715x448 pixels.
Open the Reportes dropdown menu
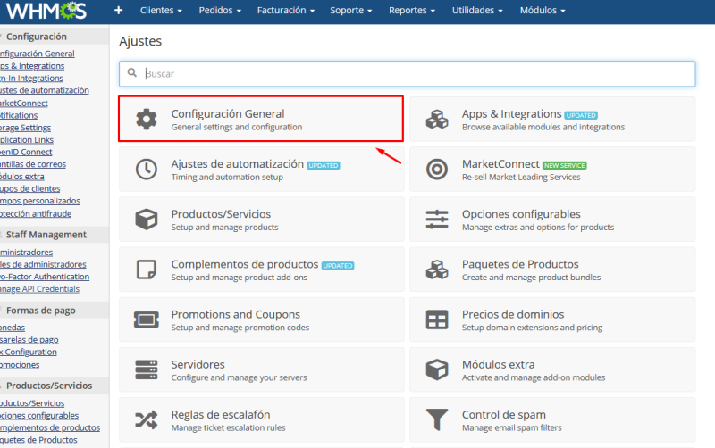coord(412,10)
